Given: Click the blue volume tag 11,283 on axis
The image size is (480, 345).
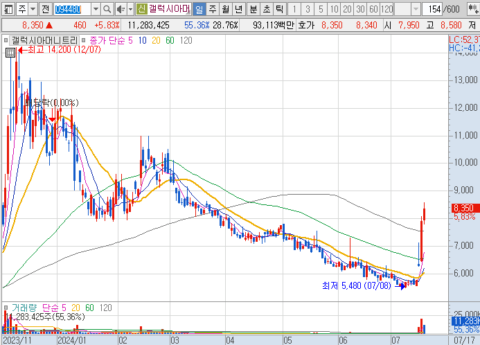Looking at the screenshot, I should point(465,321).
